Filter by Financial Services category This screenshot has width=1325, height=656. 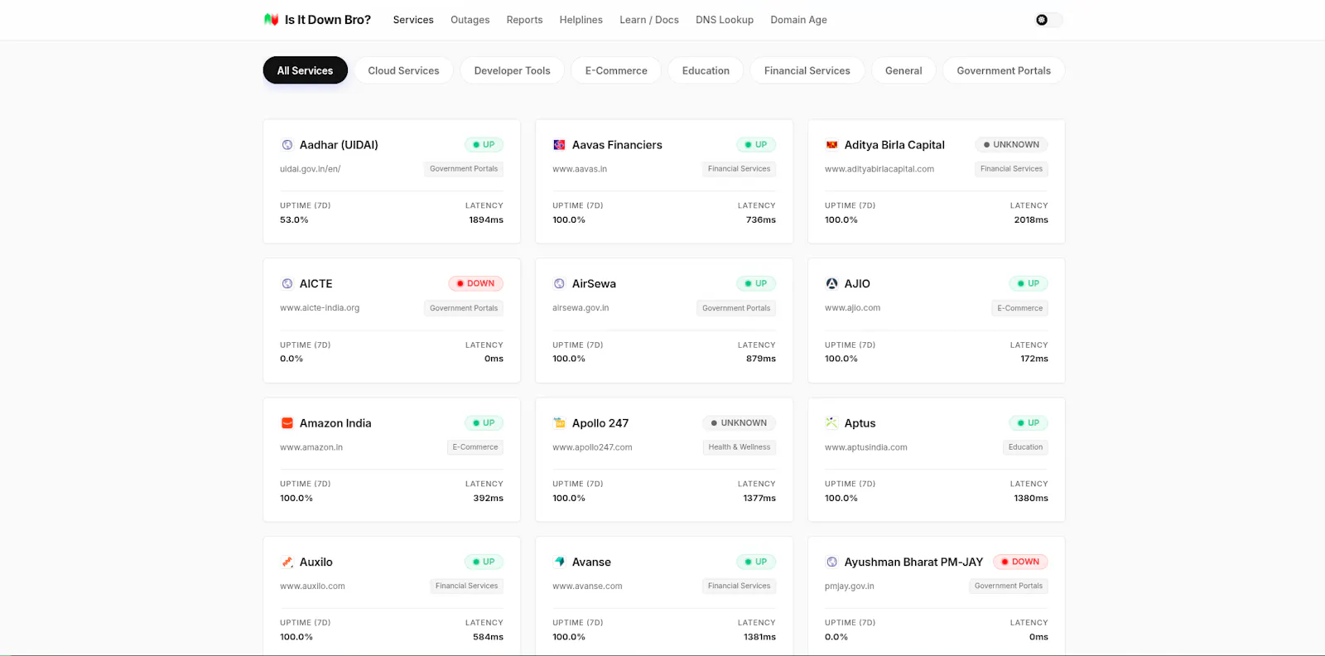(807, 70)
